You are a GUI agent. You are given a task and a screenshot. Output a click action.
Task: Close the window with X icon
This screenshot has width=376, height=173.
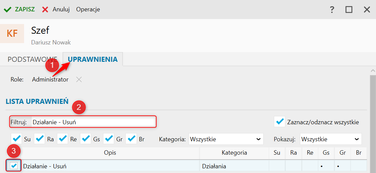tap(367, 9)
